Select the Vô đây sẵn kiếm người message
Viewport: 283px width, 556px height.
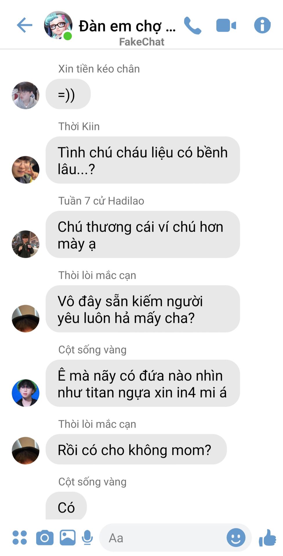point(143,309)
